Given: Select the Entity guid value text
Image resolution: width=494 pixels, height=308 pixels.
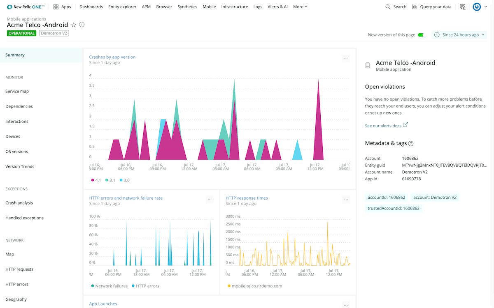Looking at the screenshot, I should pyautogui.click(x=445, y=165).
